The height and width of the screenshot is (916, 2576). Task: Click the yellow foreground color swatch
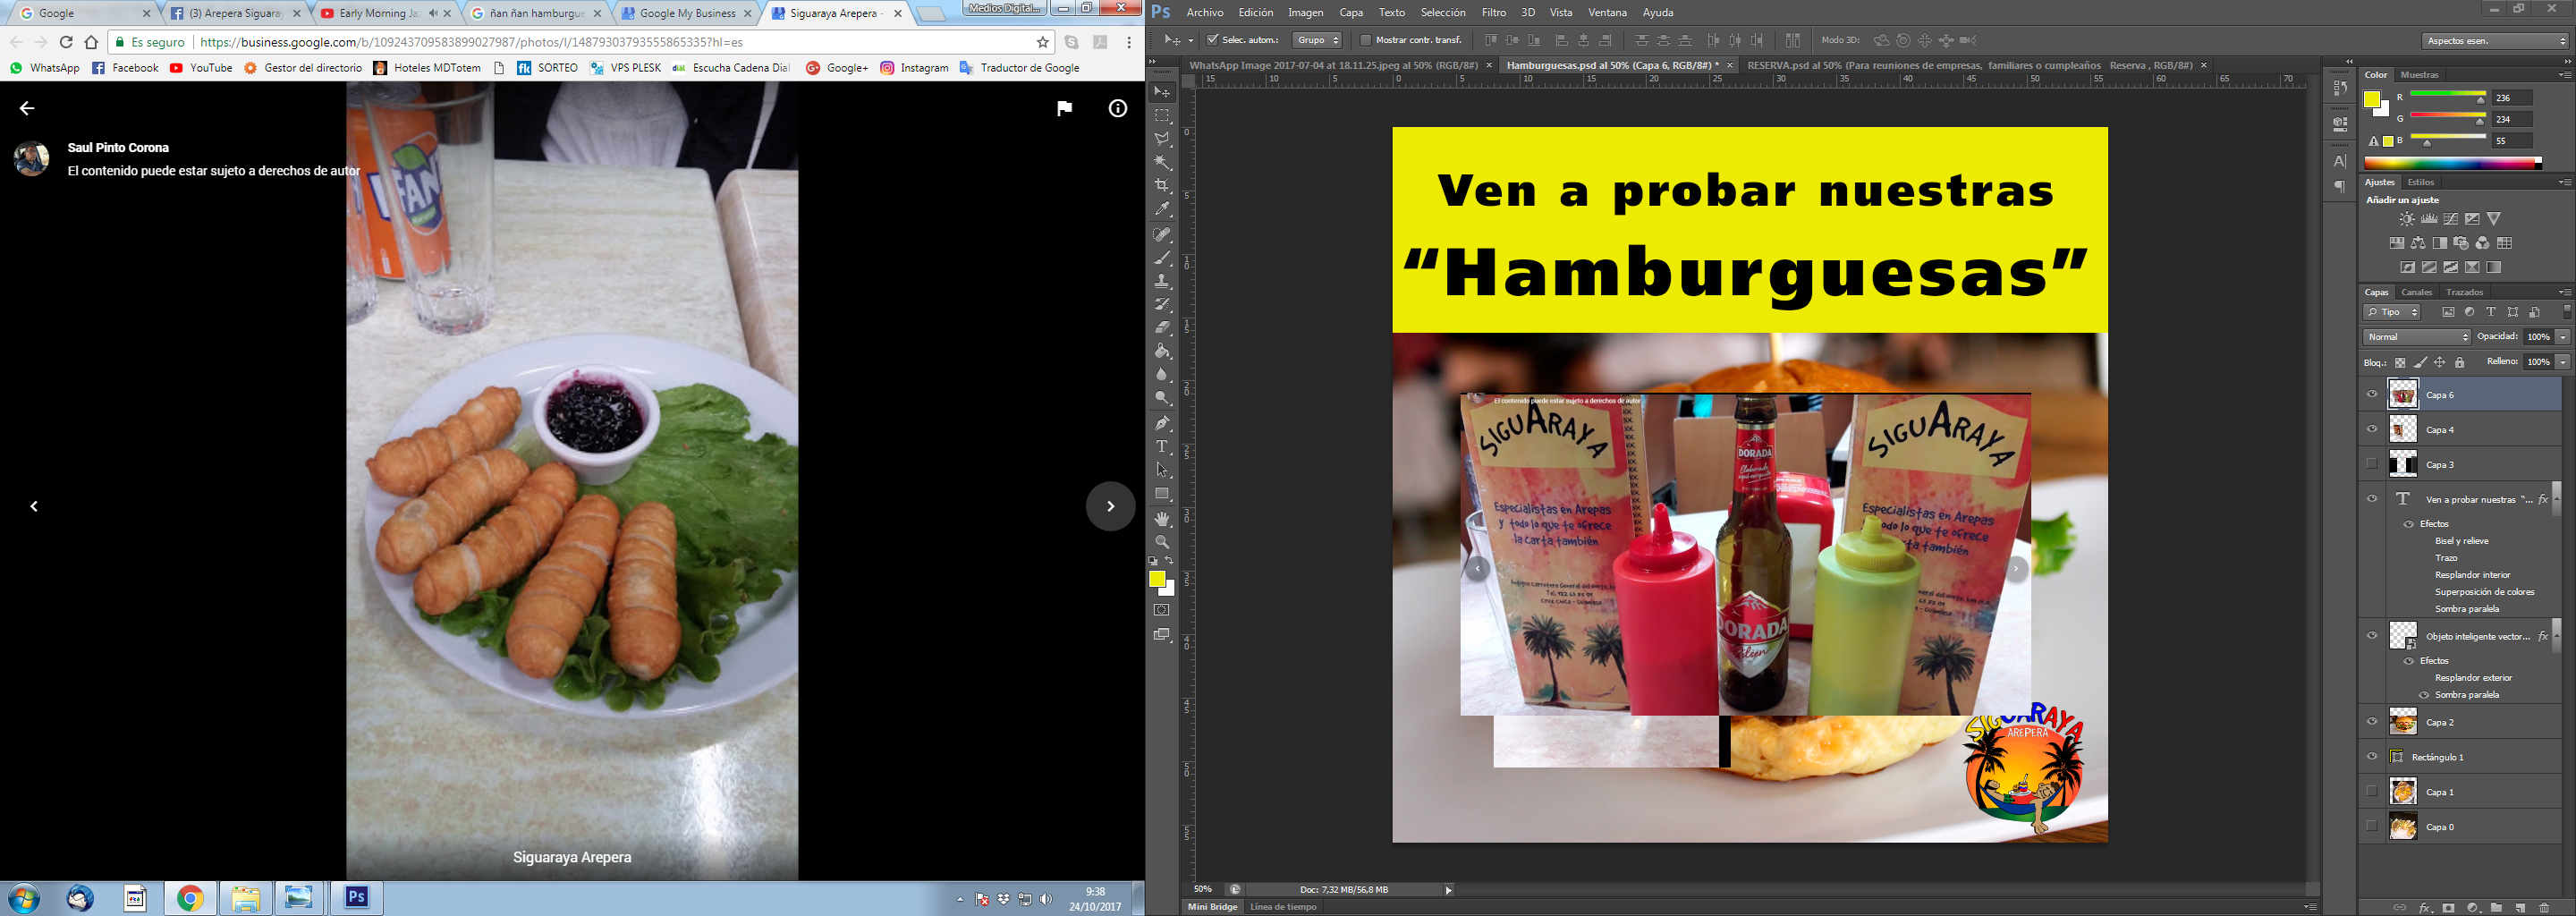click(1157, 579)
